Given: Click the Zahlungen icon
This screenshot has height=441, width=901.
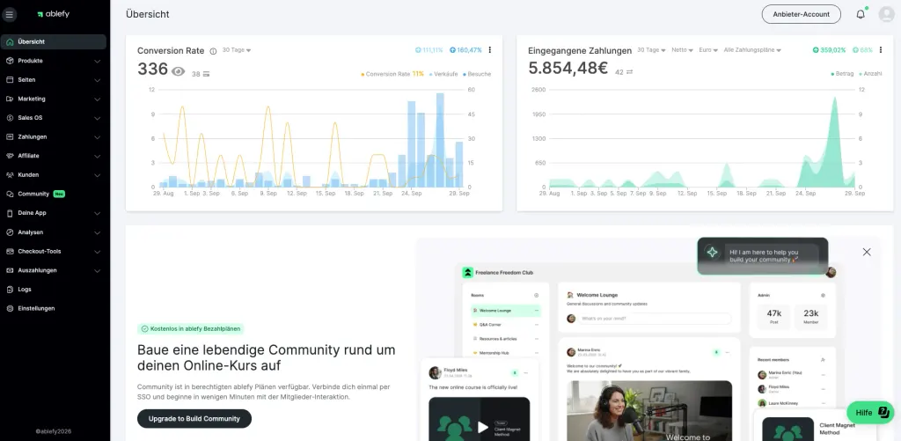Looking at the screenshot, I should [10, 136].
